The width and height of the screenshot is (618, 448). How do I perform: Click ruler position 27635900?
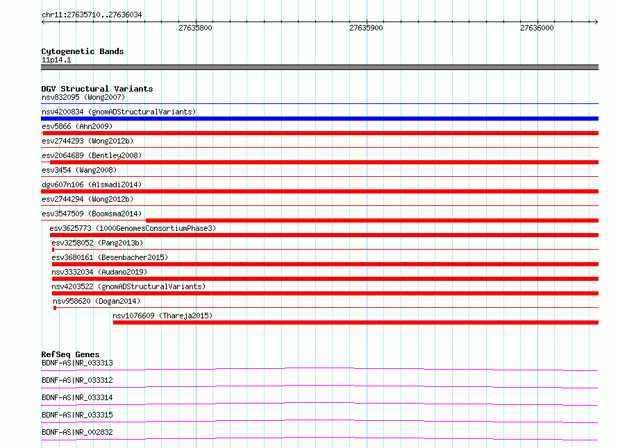coord(366,28)
